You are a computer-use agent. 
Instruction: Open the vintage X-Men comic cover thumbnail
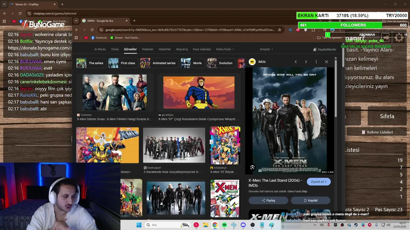[225, 198]
